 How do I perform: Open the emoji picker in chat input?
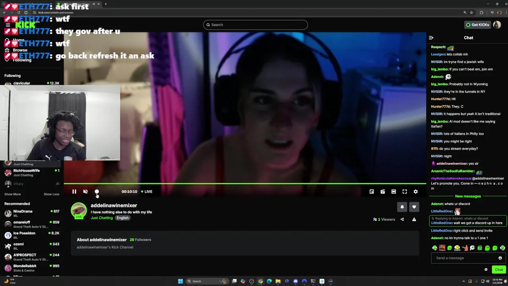[x=500, y=258]
